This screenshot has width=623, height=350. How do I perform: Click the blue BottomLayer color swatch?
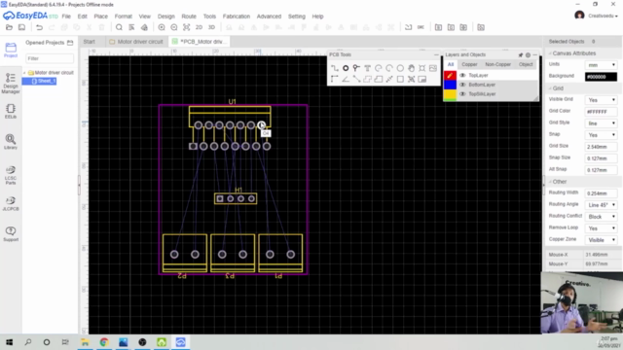click(x=450, y=85)
